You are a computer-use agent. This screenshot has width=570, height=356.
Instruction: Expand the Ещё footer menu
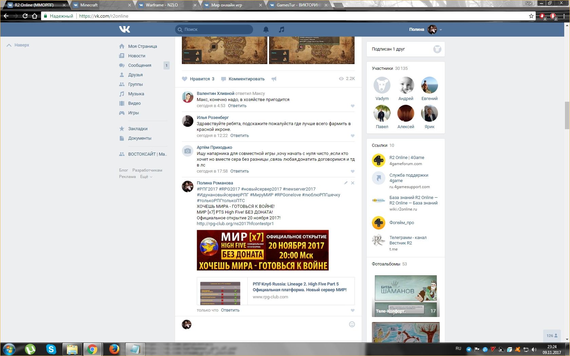(x=146, y=177)
